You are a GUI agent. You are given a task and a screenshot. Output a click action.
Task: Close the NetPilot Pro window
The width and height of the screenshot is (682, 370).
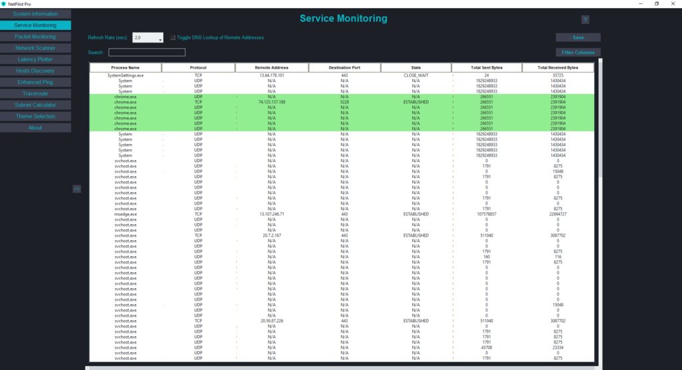(x=673, y=3)
